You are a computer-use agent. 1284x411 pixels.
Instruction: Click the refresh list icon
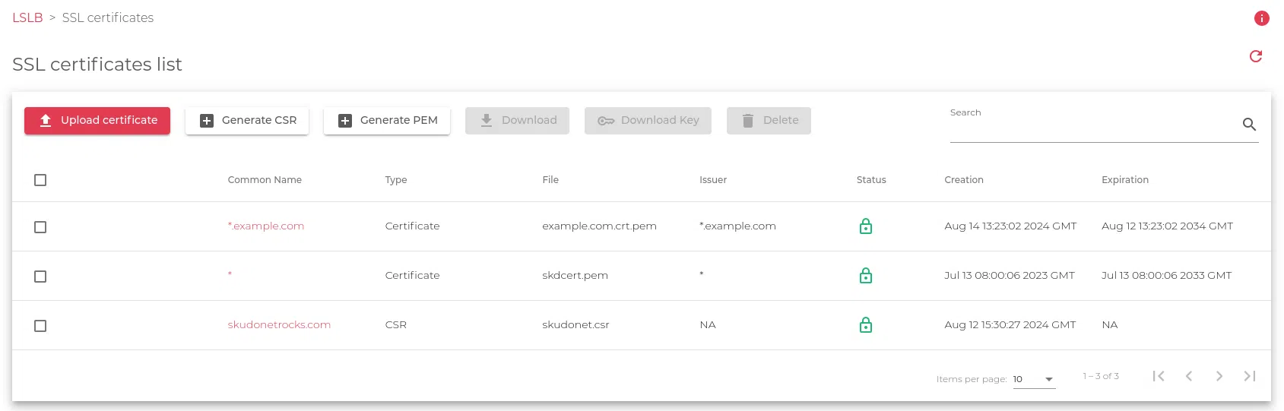[1256, 56]
